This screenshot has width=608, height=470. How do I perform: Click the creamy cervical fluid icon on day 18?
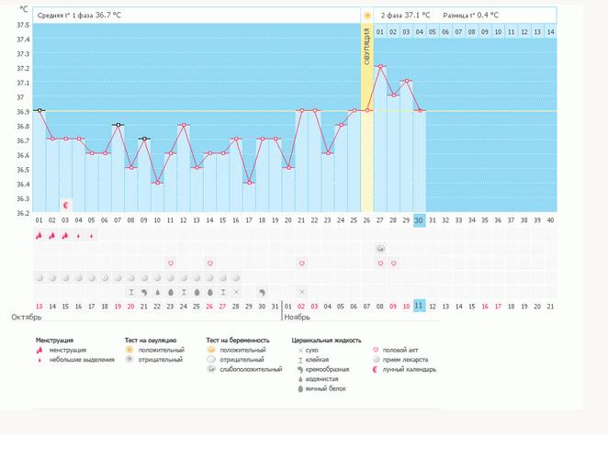point(262,292)
